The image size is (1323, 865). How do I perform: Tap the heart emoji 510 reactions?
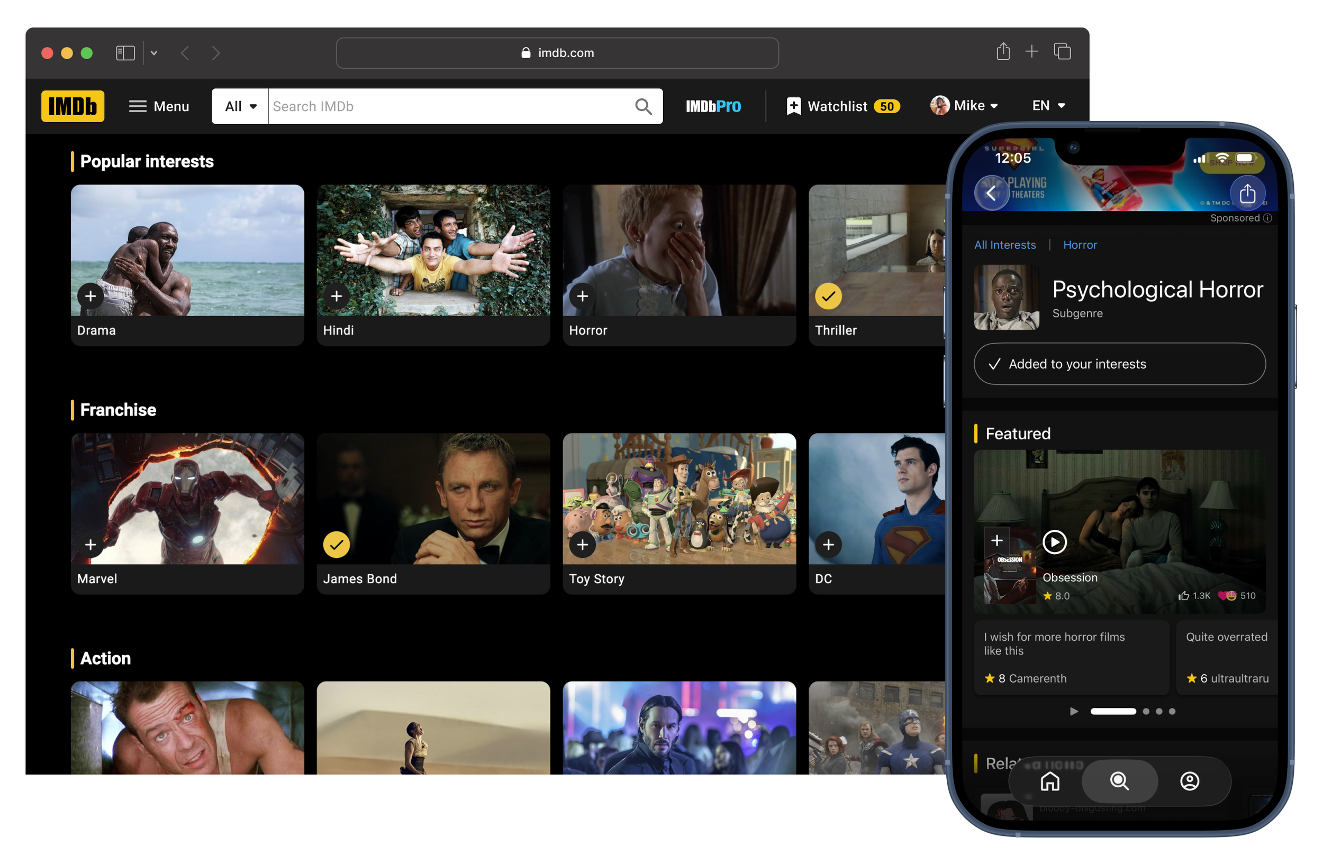[x=1236, y=595]
